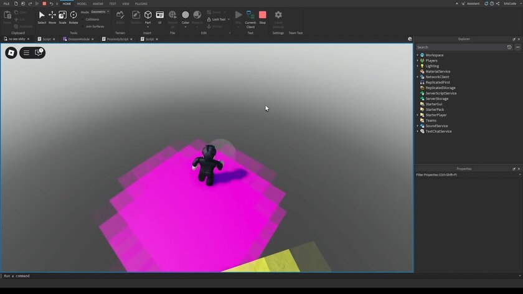This screenshot has height=294, width=523.
Task: Open the Explorer filter history icon
Action: tap(509, 47)
